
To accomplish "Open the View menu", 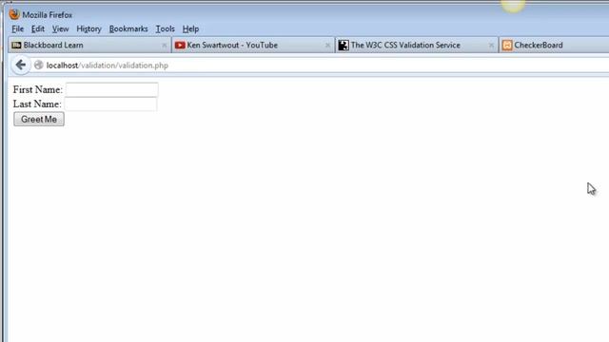I will [60, 29].
